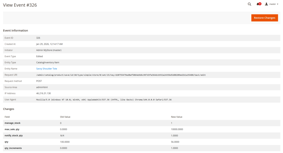The height and width of the screenshot is (153, 283).
Task: Click the Event Type label
Action: (10, 56)
